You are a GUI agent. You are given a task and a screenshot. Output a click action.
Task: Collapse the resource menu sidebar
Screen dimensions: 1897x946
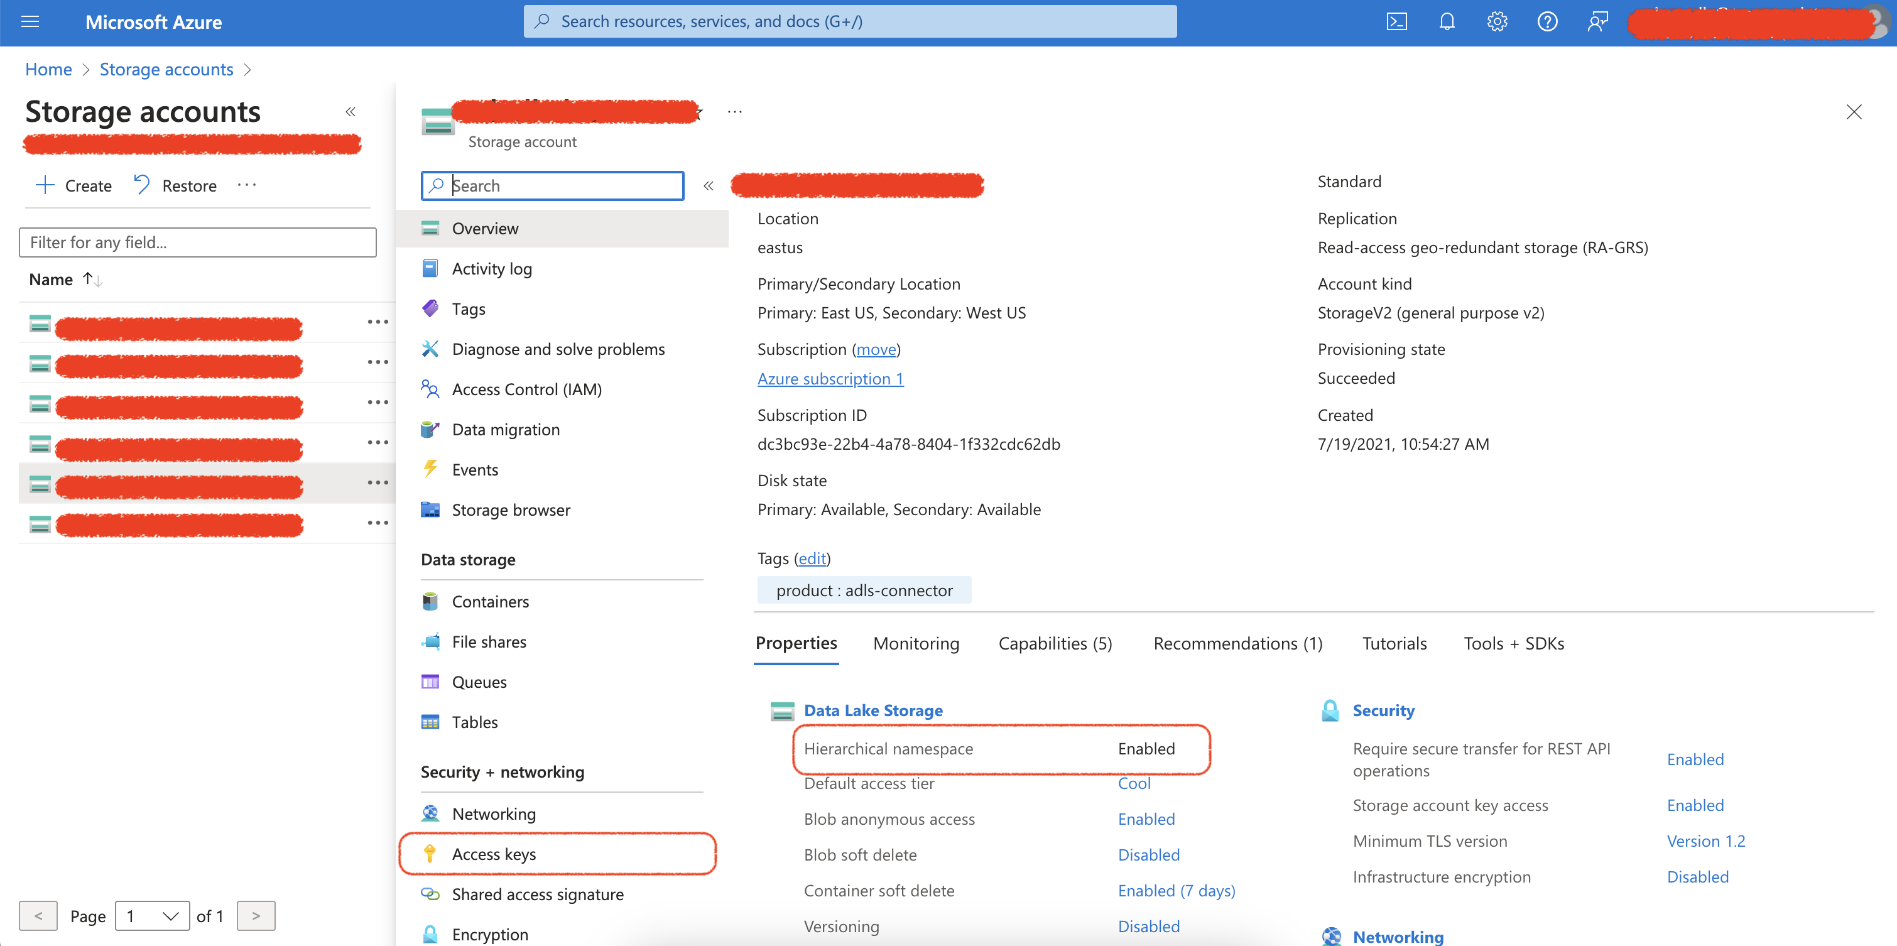[708, 185]
